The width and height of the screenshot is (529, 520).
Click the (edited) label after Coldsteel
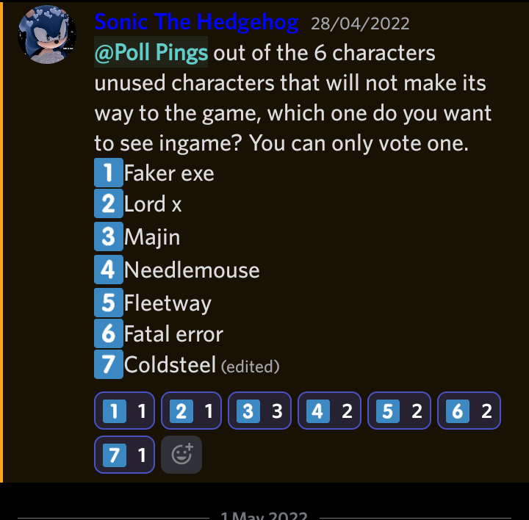coord(251,366)
